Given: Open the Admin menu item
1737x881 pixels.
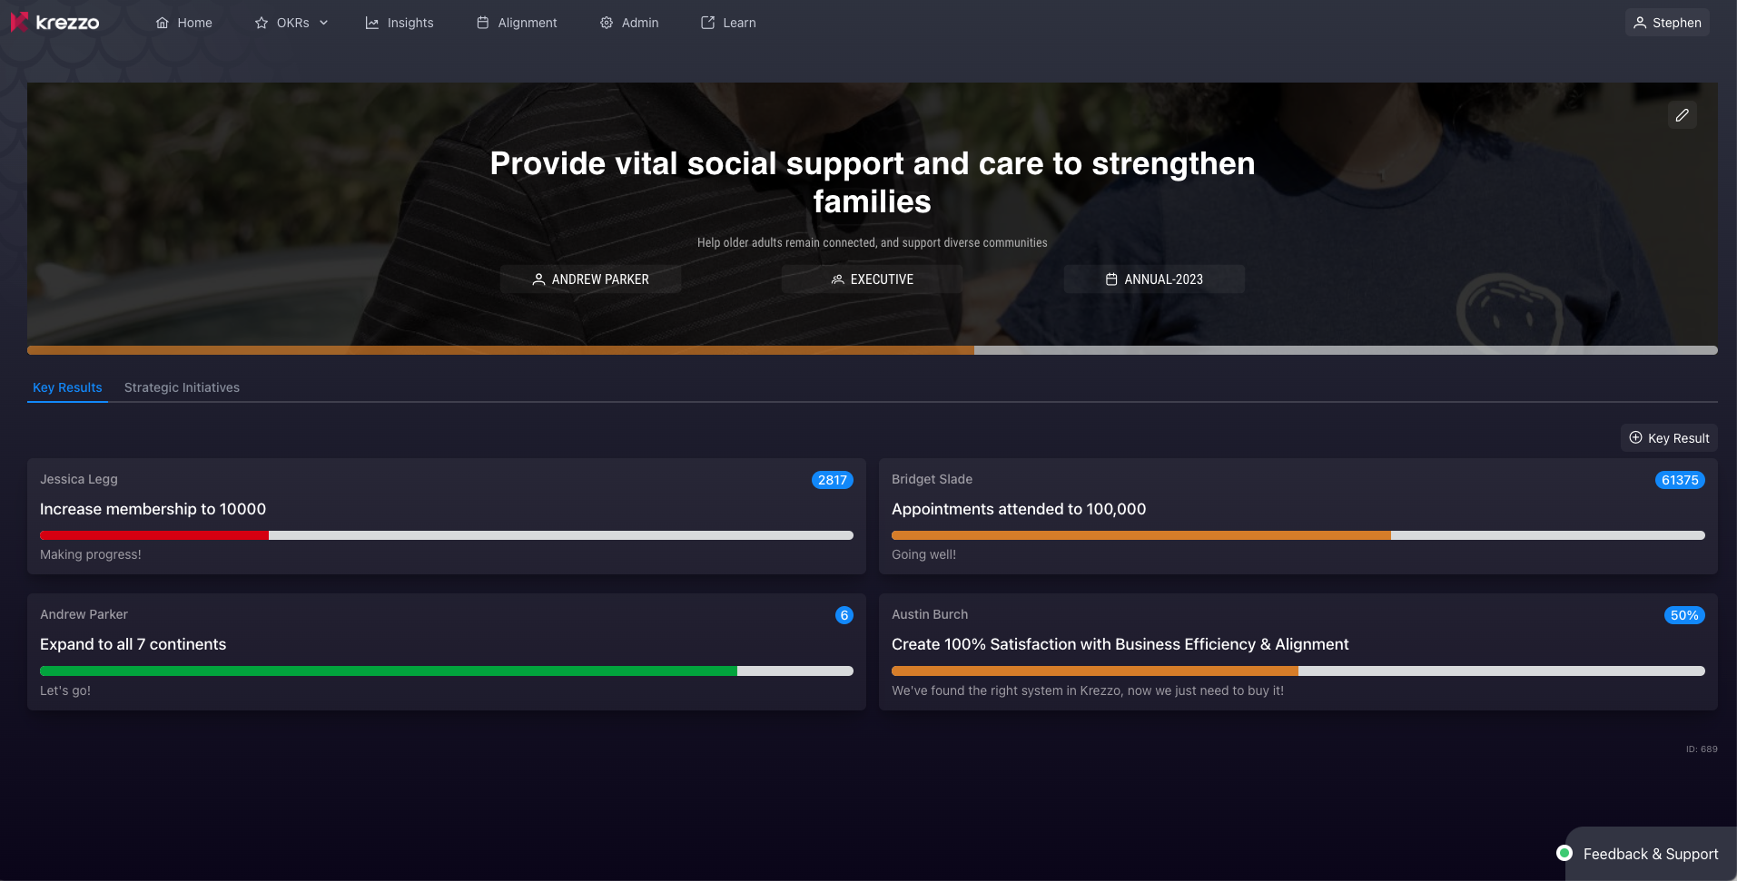Looking at the screenshot, I should [629, 23].
